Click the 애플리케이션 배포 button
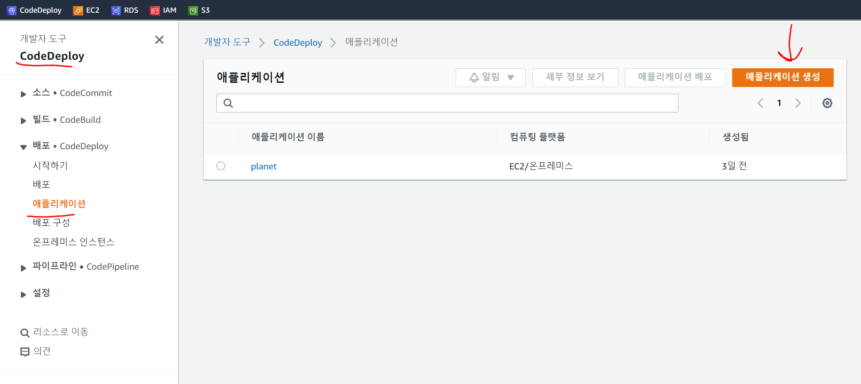Viewport: 861px width, 384px height. [675, 77]
